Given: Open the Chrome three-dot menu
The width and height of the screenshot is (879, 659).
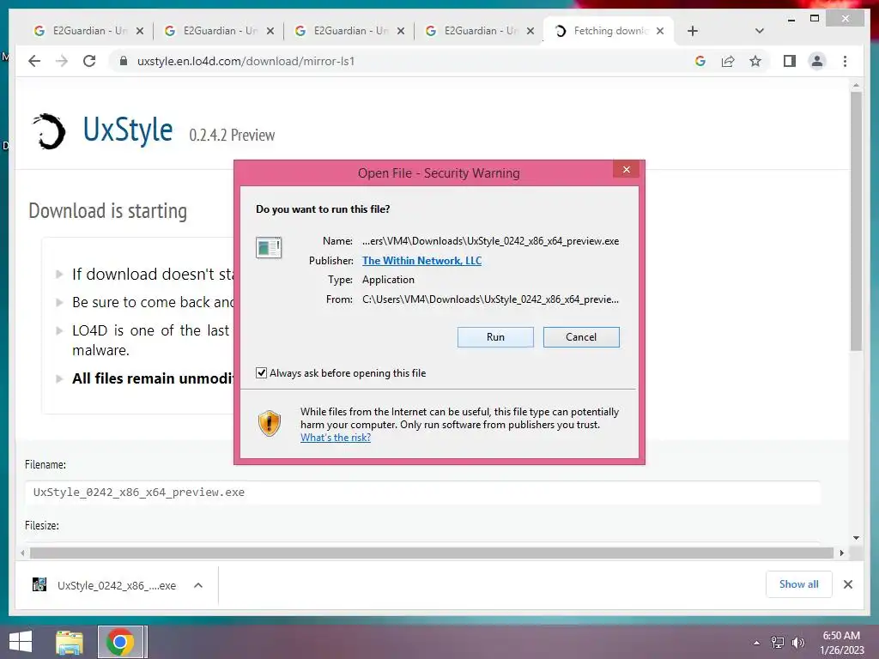Looking at the screenshot, I should 845,61.
